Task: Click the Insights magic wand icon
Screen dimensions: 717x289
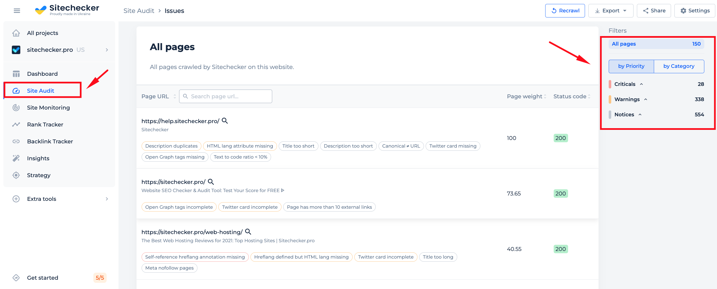Action: (x=16, y=158)
